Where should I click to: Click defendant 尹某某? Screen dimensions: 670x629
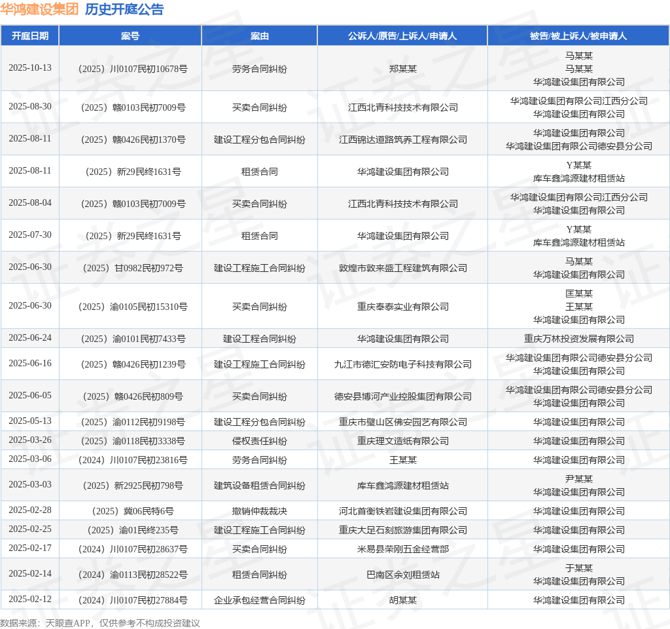(578, 479)
